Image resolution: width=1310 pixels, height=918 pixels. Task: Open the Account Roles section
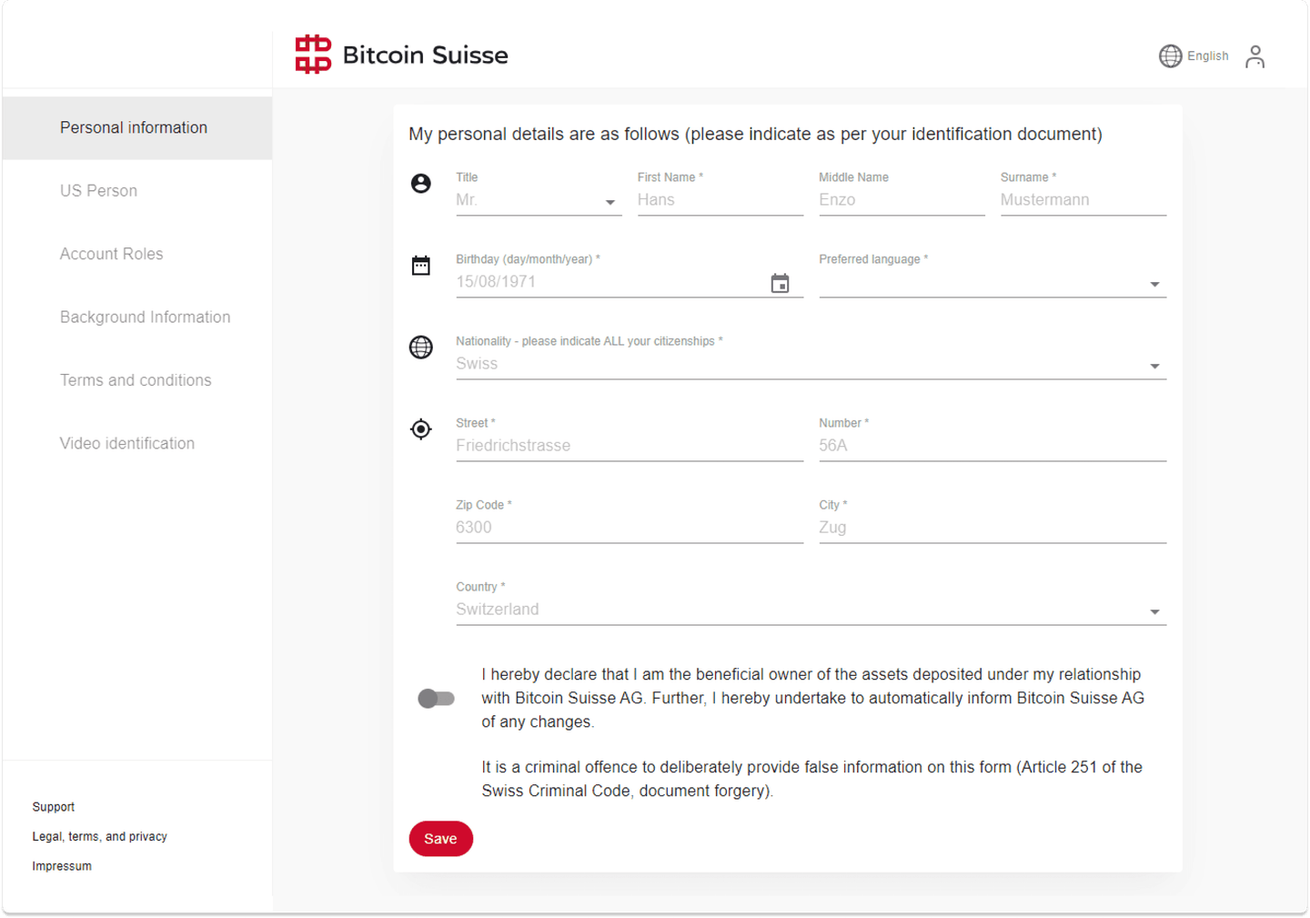click(112, 254)
